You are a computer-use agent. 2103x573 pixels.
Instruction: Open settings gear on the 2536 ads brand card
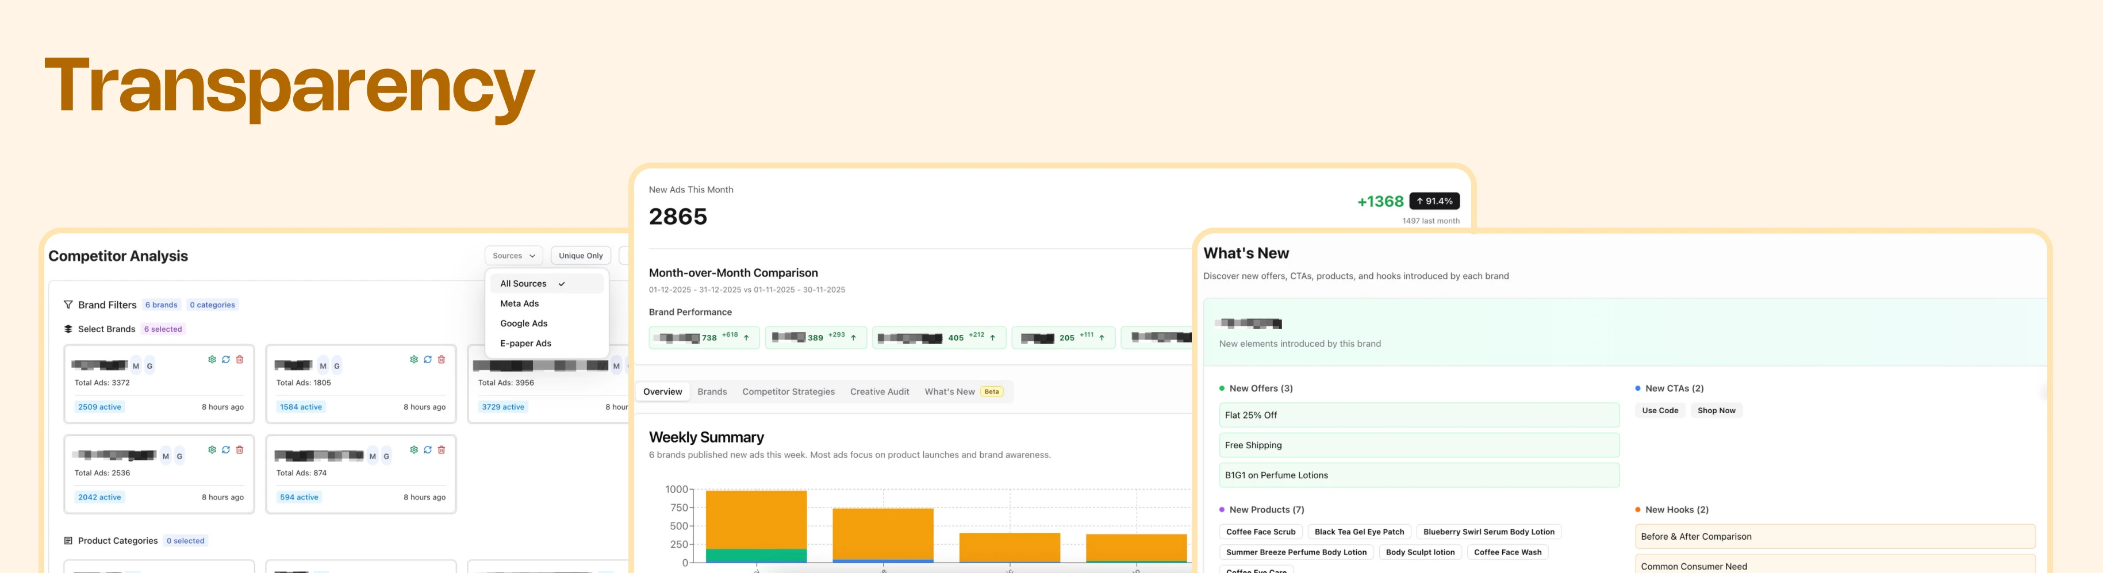click(212, 450)
